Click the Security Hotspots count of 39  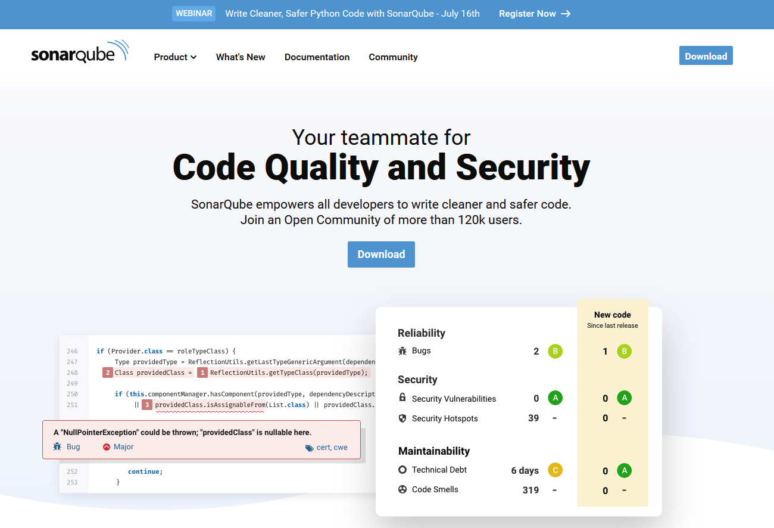point(533,418)
